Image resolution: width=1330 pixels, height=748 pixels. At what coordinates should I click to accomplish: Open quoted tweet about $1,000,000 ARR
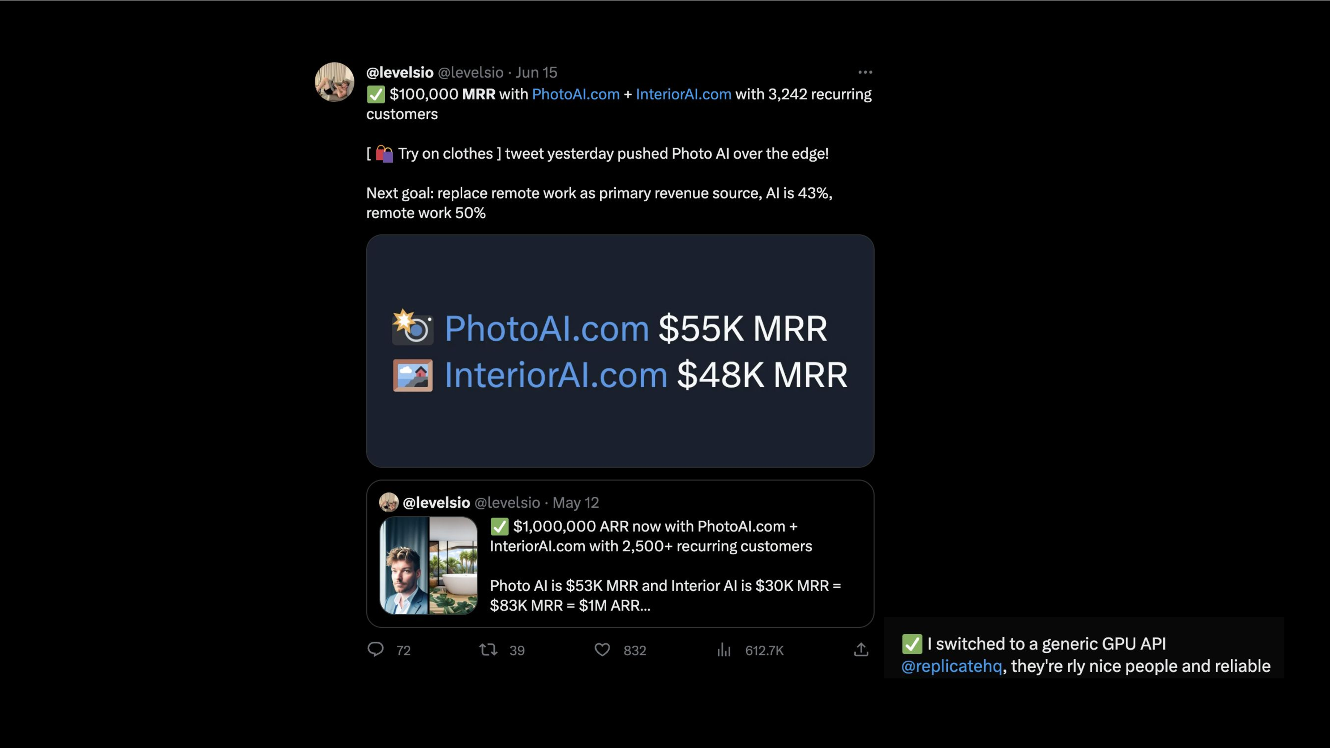click(620, 553)
